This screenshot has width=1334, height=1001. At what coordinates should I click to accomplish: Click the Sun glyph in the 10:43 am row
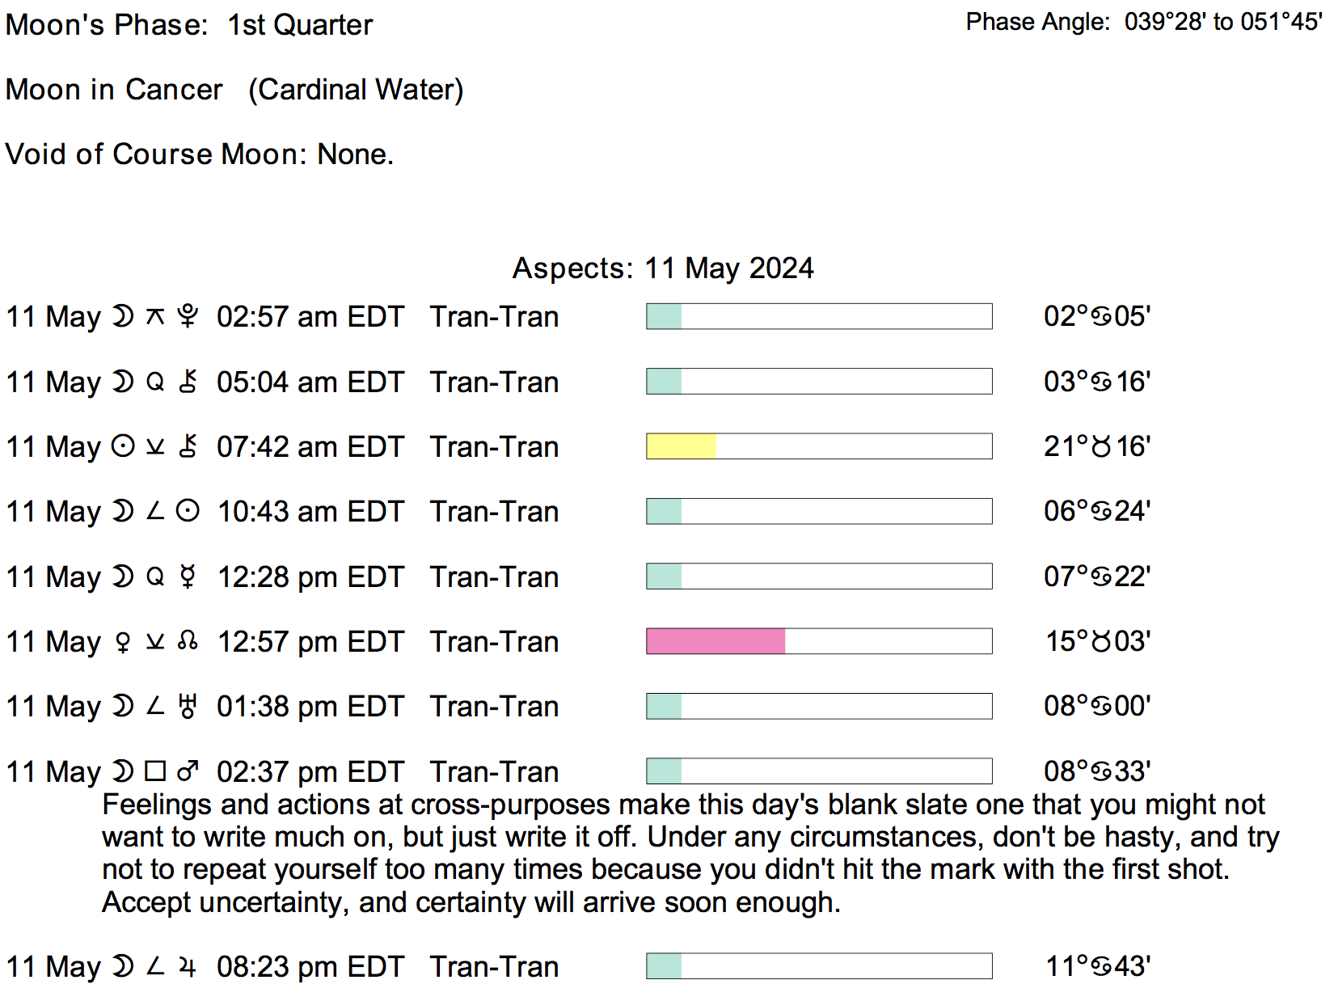pos(188,511)
